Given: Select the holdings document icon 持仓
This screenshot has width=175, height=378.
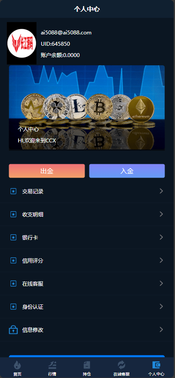Looking at the screenshot, I should pos(87,365).
